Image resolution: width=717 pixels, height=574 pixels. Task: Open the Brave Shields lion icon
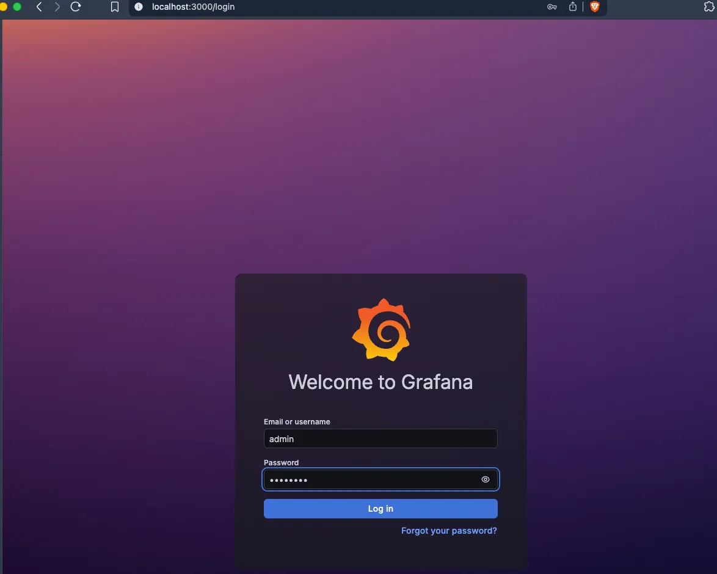tap(594, 7)
